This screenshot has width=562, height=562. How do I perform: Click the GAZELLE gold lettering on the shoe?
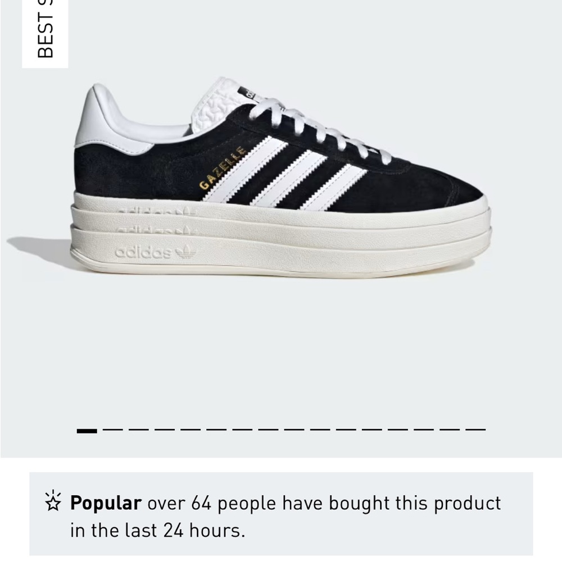coord(224,170)
